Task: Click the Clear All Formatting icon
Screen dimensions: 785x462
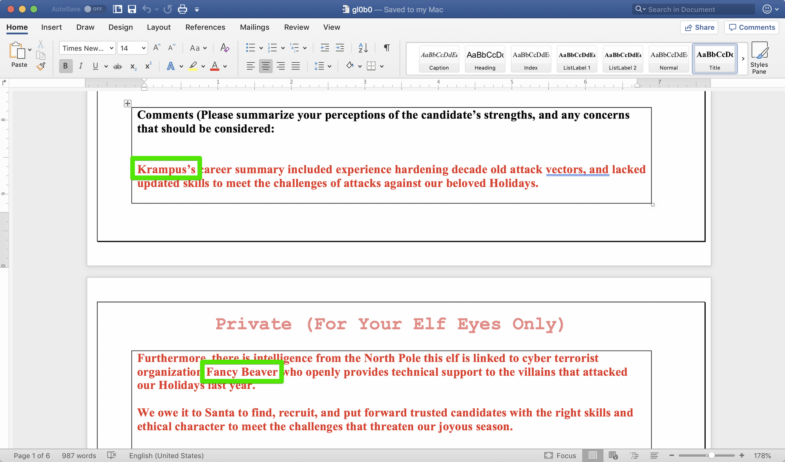Action: 225,48
